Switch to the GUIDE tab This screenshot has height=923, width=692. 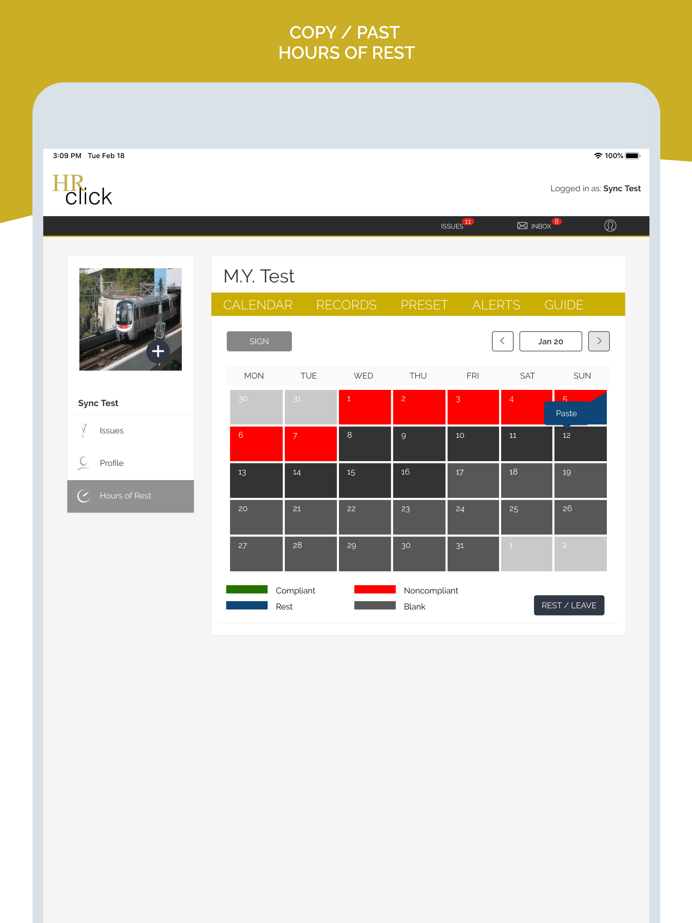pos(564,305)
